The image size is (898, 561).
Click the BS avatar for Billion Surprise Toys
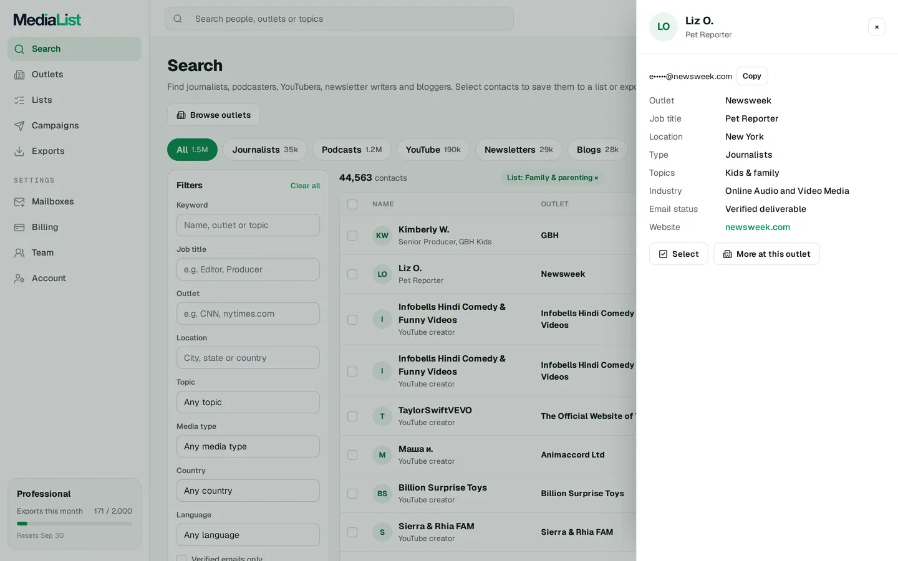[382, 494]
